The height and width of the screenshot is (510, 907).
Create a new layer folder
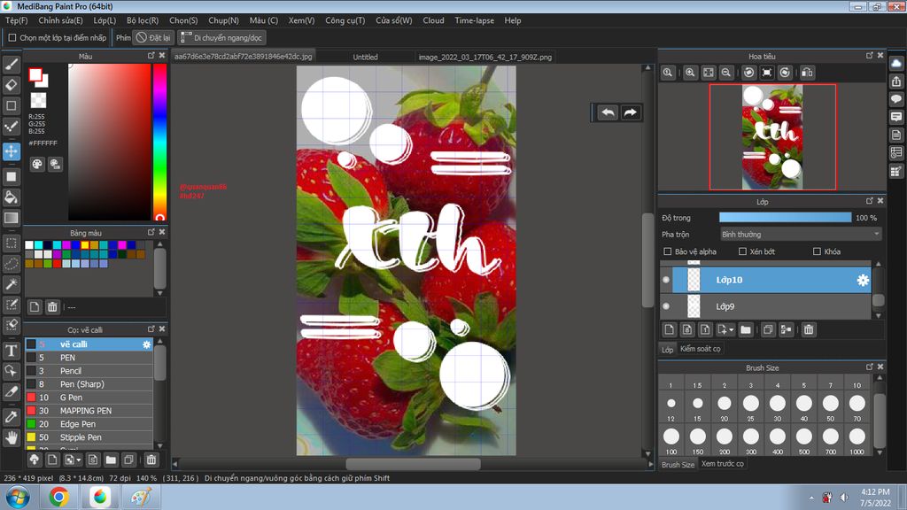(x=746, y=329)
